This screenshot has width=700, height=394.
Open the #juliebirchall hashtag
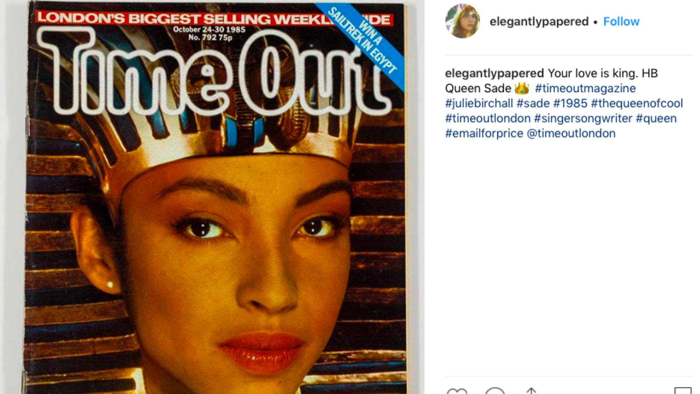tap(479, 103)
